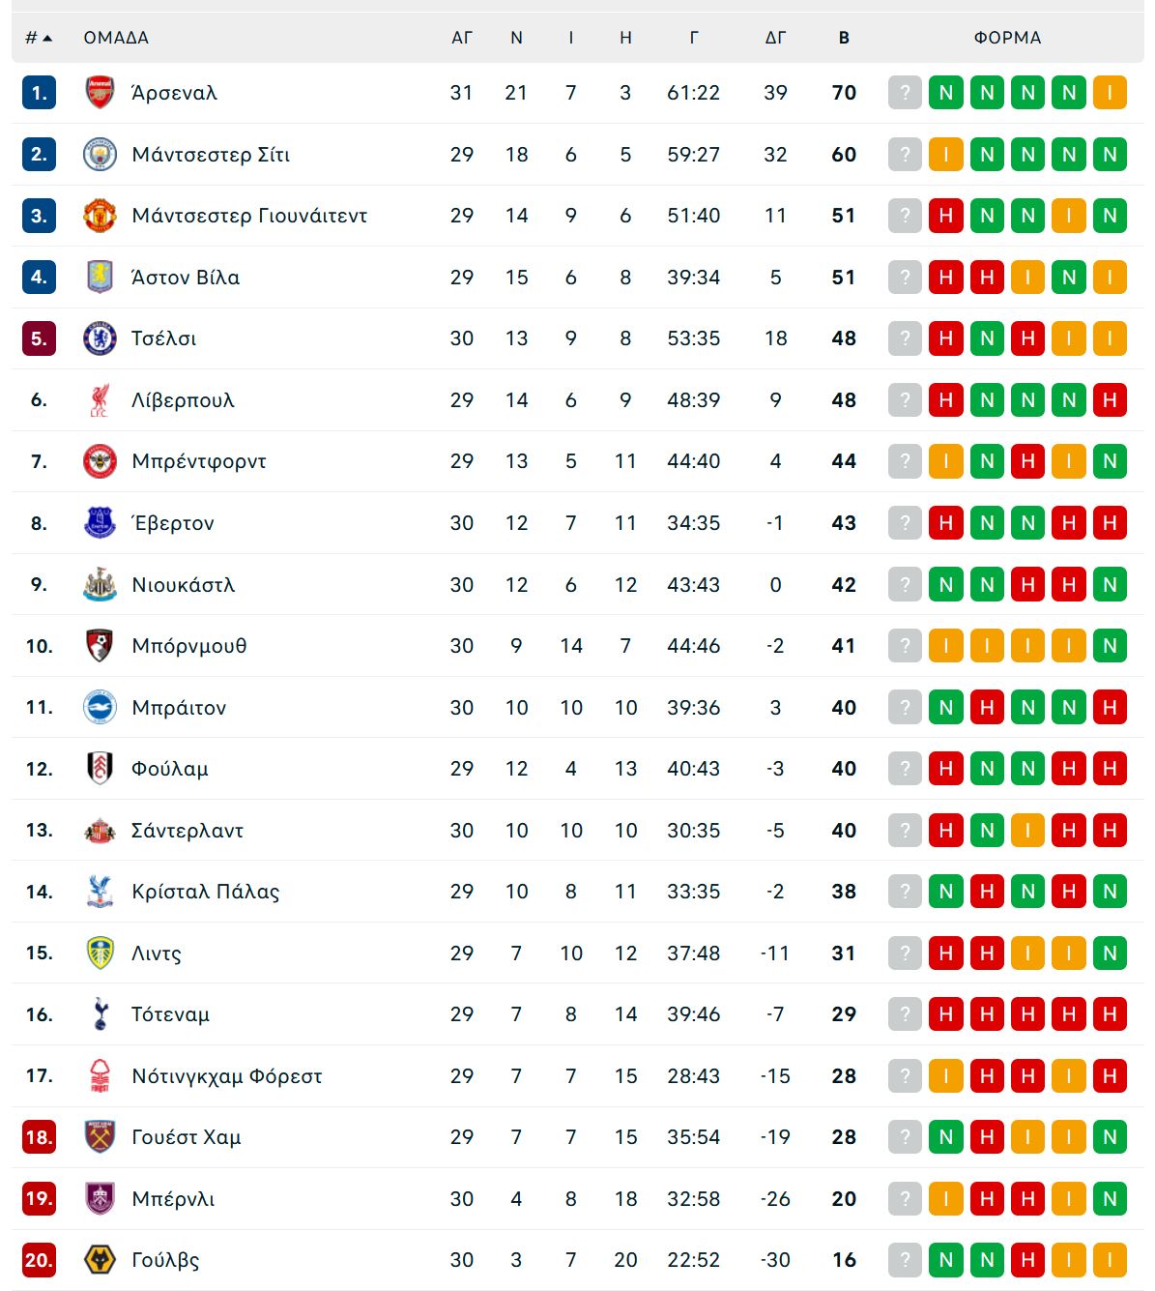Viewport: 1155px width, 1291px height.
Task: Click the Brighton club crest icon
Action: click(100, 708)
